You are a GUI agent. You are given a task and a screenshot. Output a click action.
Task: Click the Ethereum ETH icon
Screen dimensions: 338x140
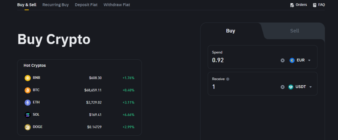(27, 102)
